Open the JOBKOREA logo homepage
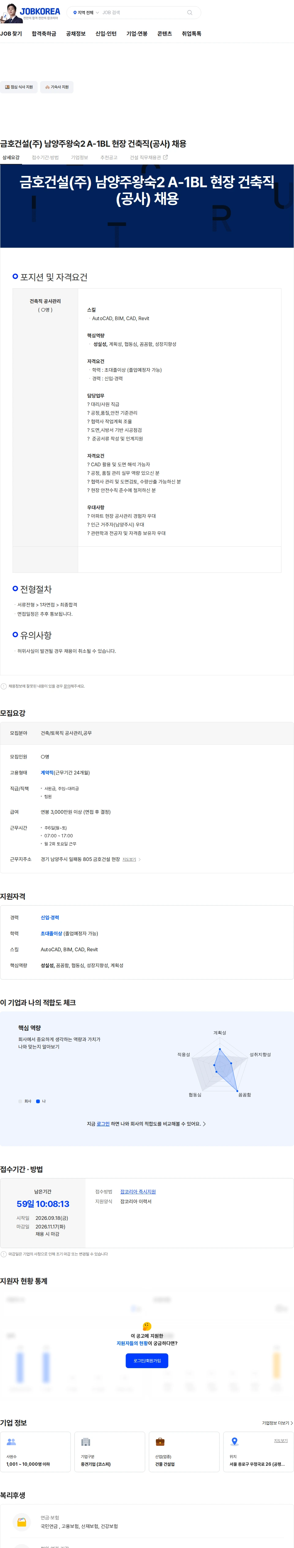Viewport: 294px width, 1548px height. [x=40, y=11]
